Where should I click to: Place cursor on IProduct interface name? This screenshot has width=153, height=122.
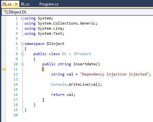pyautogui.click(x=82, y=54)
